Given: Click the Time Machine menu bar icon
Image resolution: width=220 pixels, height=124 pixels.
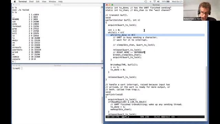Looking at the screenshot, I should pyautogui.click(x=146, y=1).
